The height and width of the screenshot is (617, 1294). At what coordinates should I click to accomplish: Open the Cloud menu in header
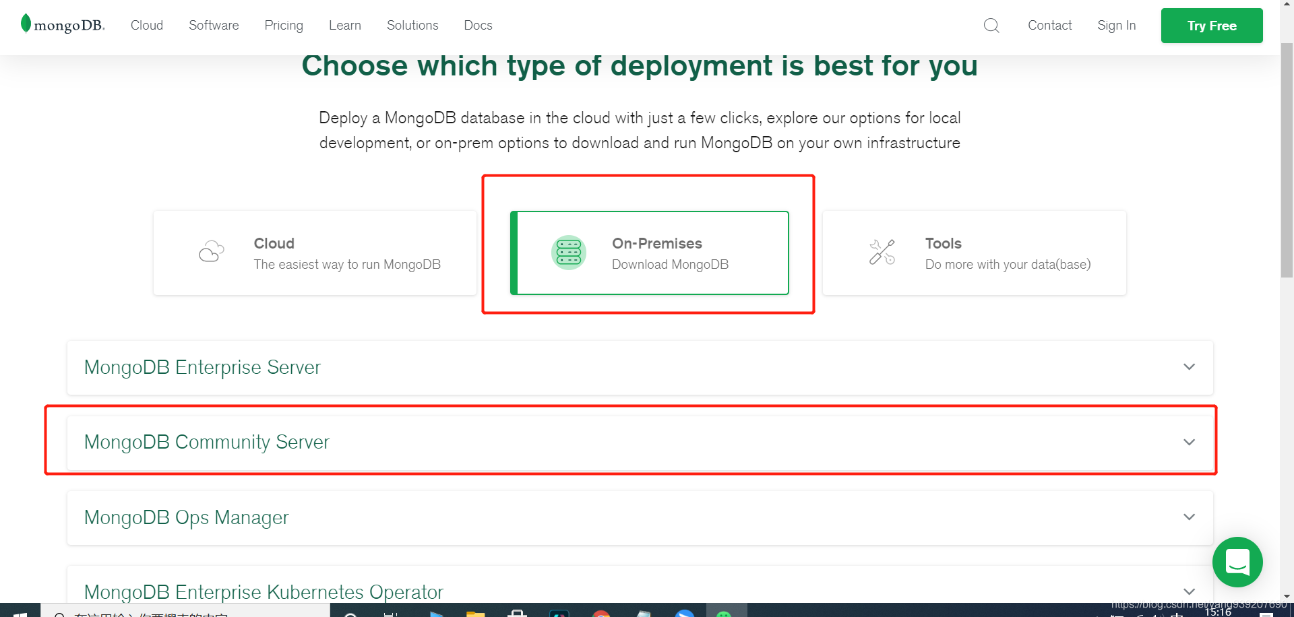tap(147, 26)
